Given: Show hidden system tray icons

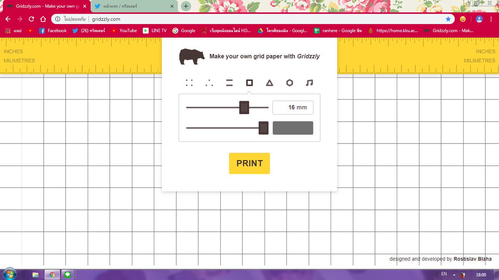Looking at the screenshot, I should pos(454,275).
